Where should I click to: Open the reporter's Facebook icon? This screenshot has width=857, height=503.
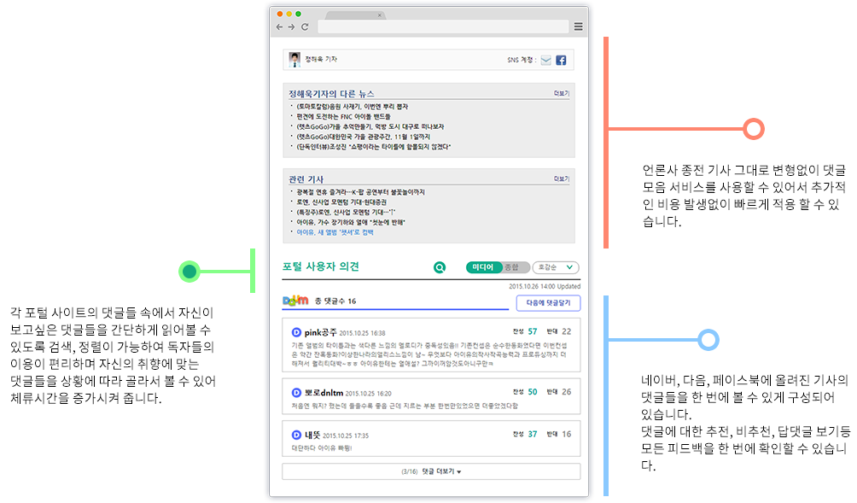point(561,60)
